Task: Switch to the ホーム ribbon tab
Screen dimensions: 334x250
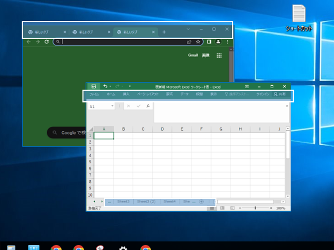Action: pos(111,94)
